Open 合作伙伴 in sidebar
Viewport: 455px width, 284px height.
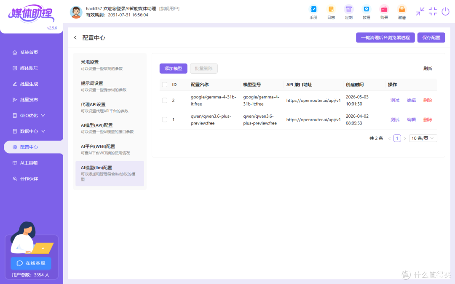click(29, 178)
